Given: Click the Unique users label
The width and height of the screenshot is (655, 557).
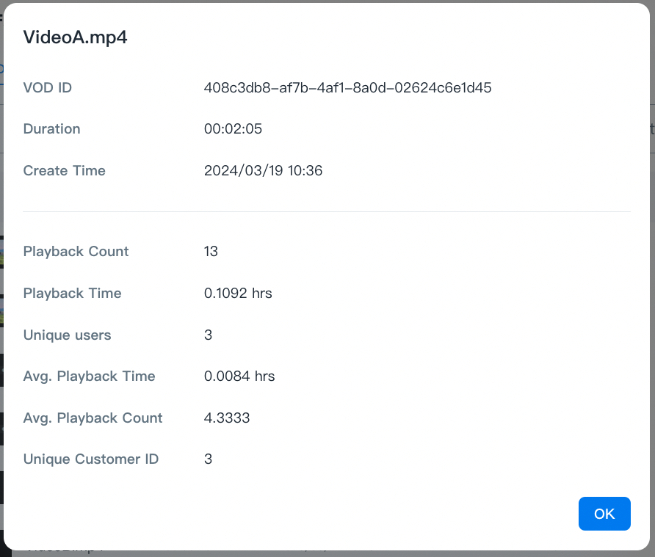Looking at the screenshot, I should click(x=67, y=335).
